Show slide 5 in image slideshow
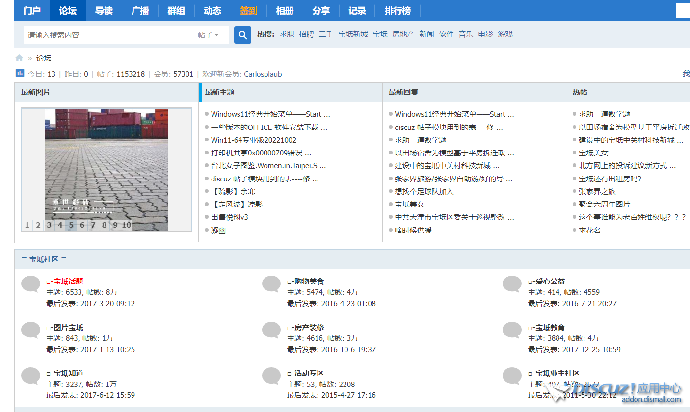Screen dimensions: 690x412 71,225
